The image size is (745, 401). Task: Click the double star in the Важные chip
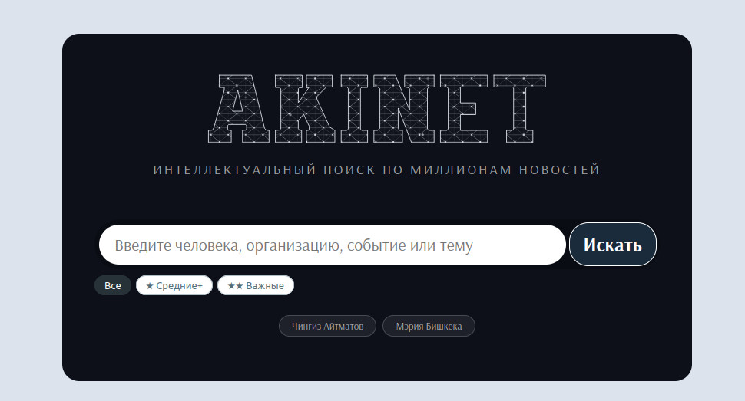235,286
